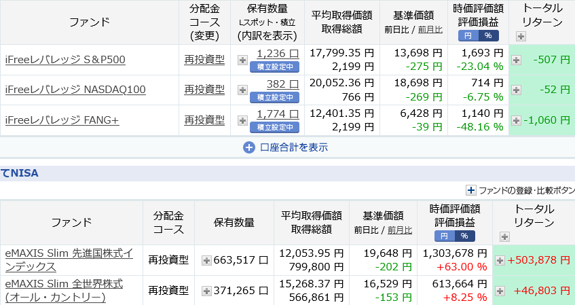The height and width of the screenshot is (305, 575).
Task: Expand quantity breakdown for 371,265口 row
Action: [x=207, y=291]
